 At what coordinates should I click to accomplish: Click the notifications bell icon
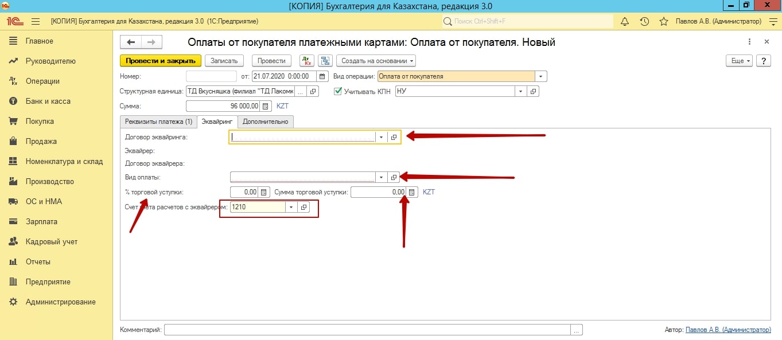(x=625, y=21)
